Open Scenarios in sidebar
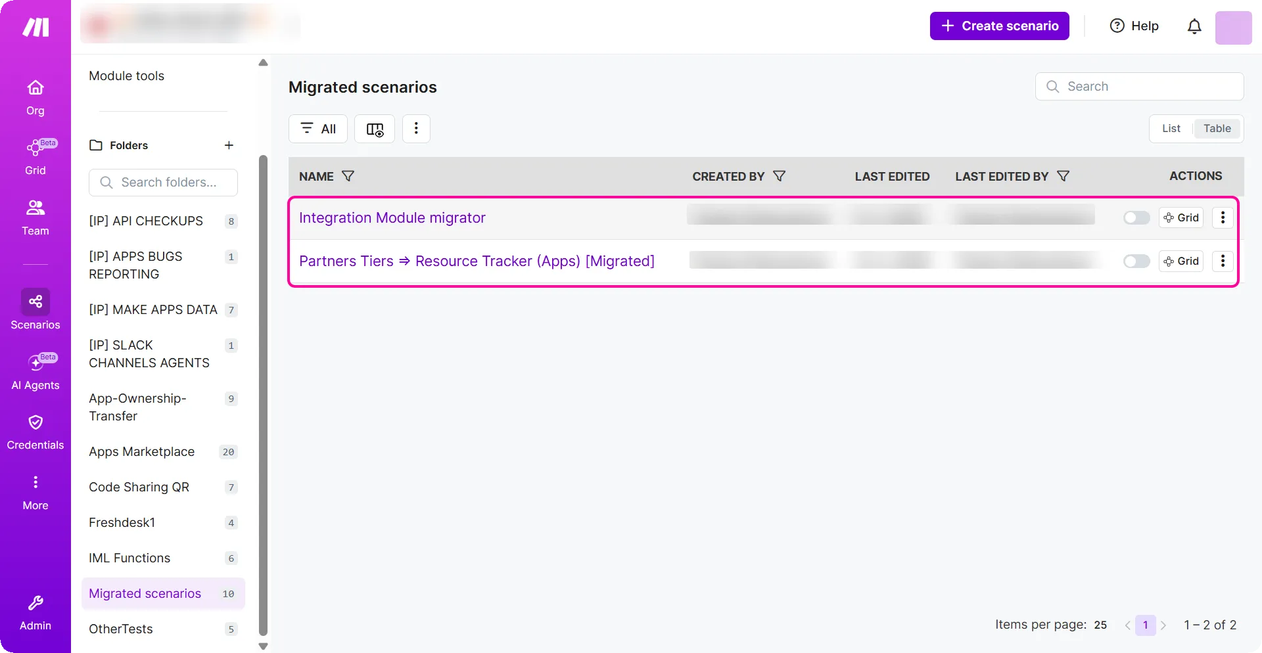Image resolution: width=1262 pixels, height=653 pixels. (x=35, y=310)
